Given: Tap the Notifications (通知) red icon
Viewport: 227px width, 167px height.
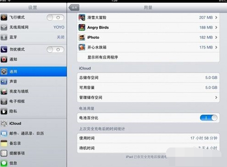Looking at the screenshot, I should click(x=4, y=59).
